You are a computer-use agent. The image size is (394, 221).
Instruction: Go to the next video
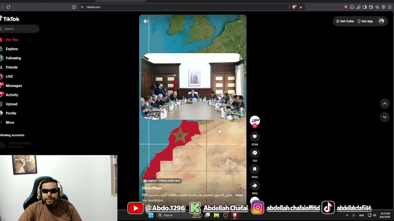coord(385,117)
